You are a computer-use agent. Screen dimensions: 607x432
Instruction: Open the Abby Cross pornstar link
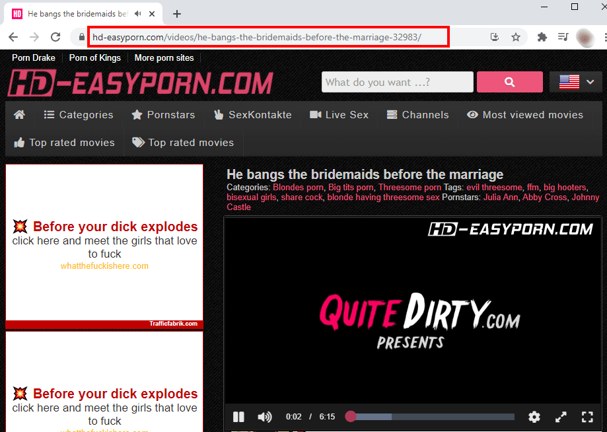point(545,198)
